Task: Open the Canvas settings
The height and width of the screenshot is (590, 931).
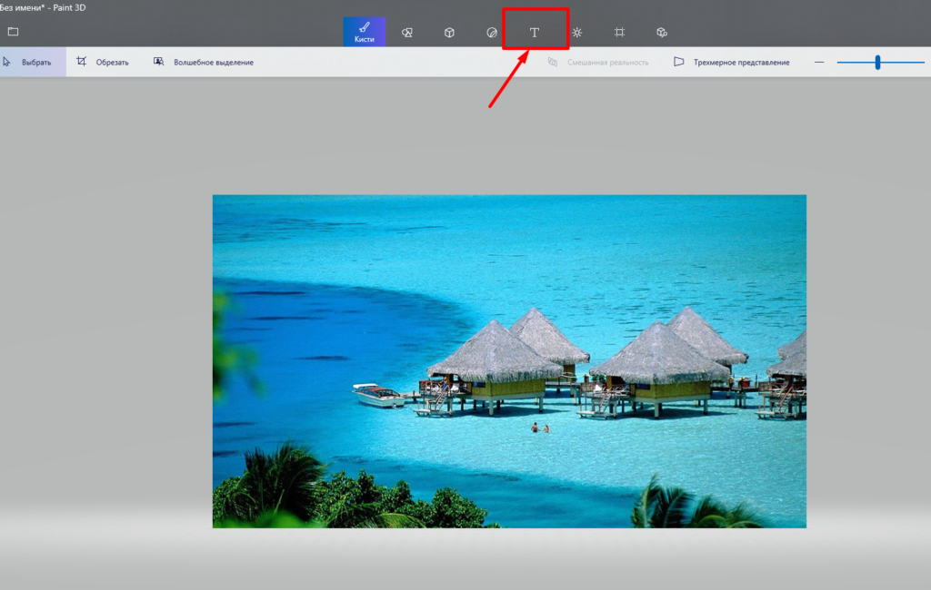Action: 619,31
